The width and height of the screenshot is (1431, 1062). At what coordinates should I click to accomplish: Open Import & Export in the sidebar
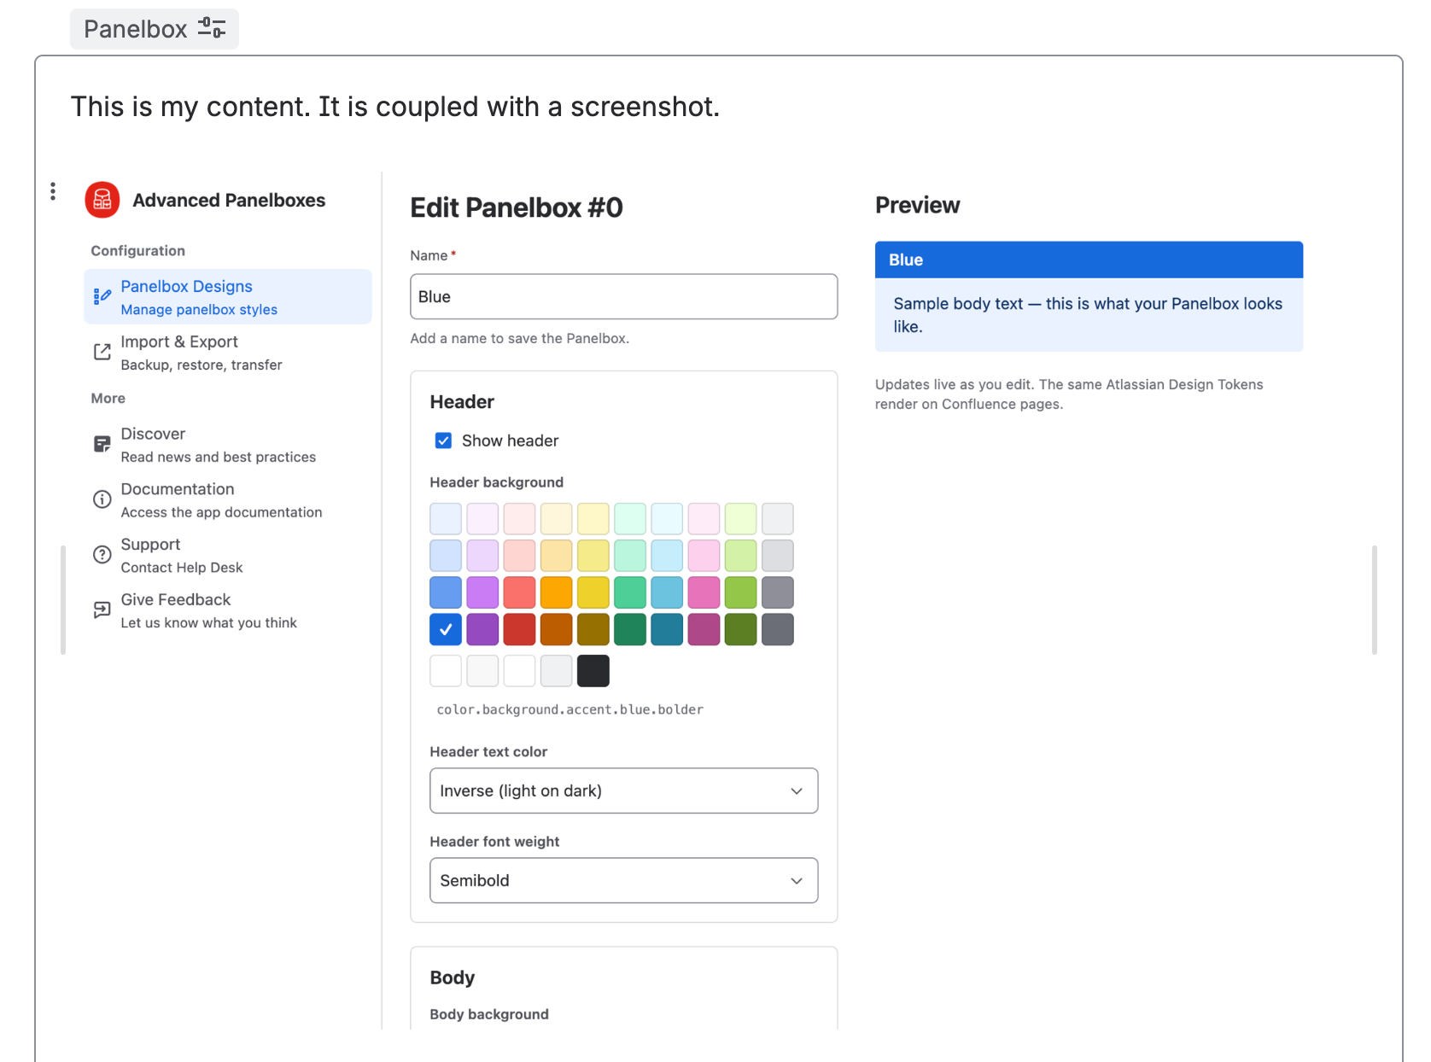(228, 352)
